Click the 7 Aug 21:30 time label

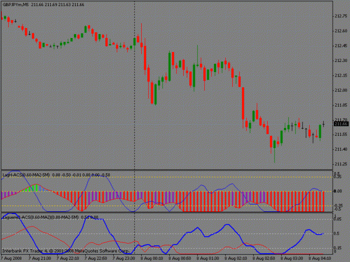point(40,259)
